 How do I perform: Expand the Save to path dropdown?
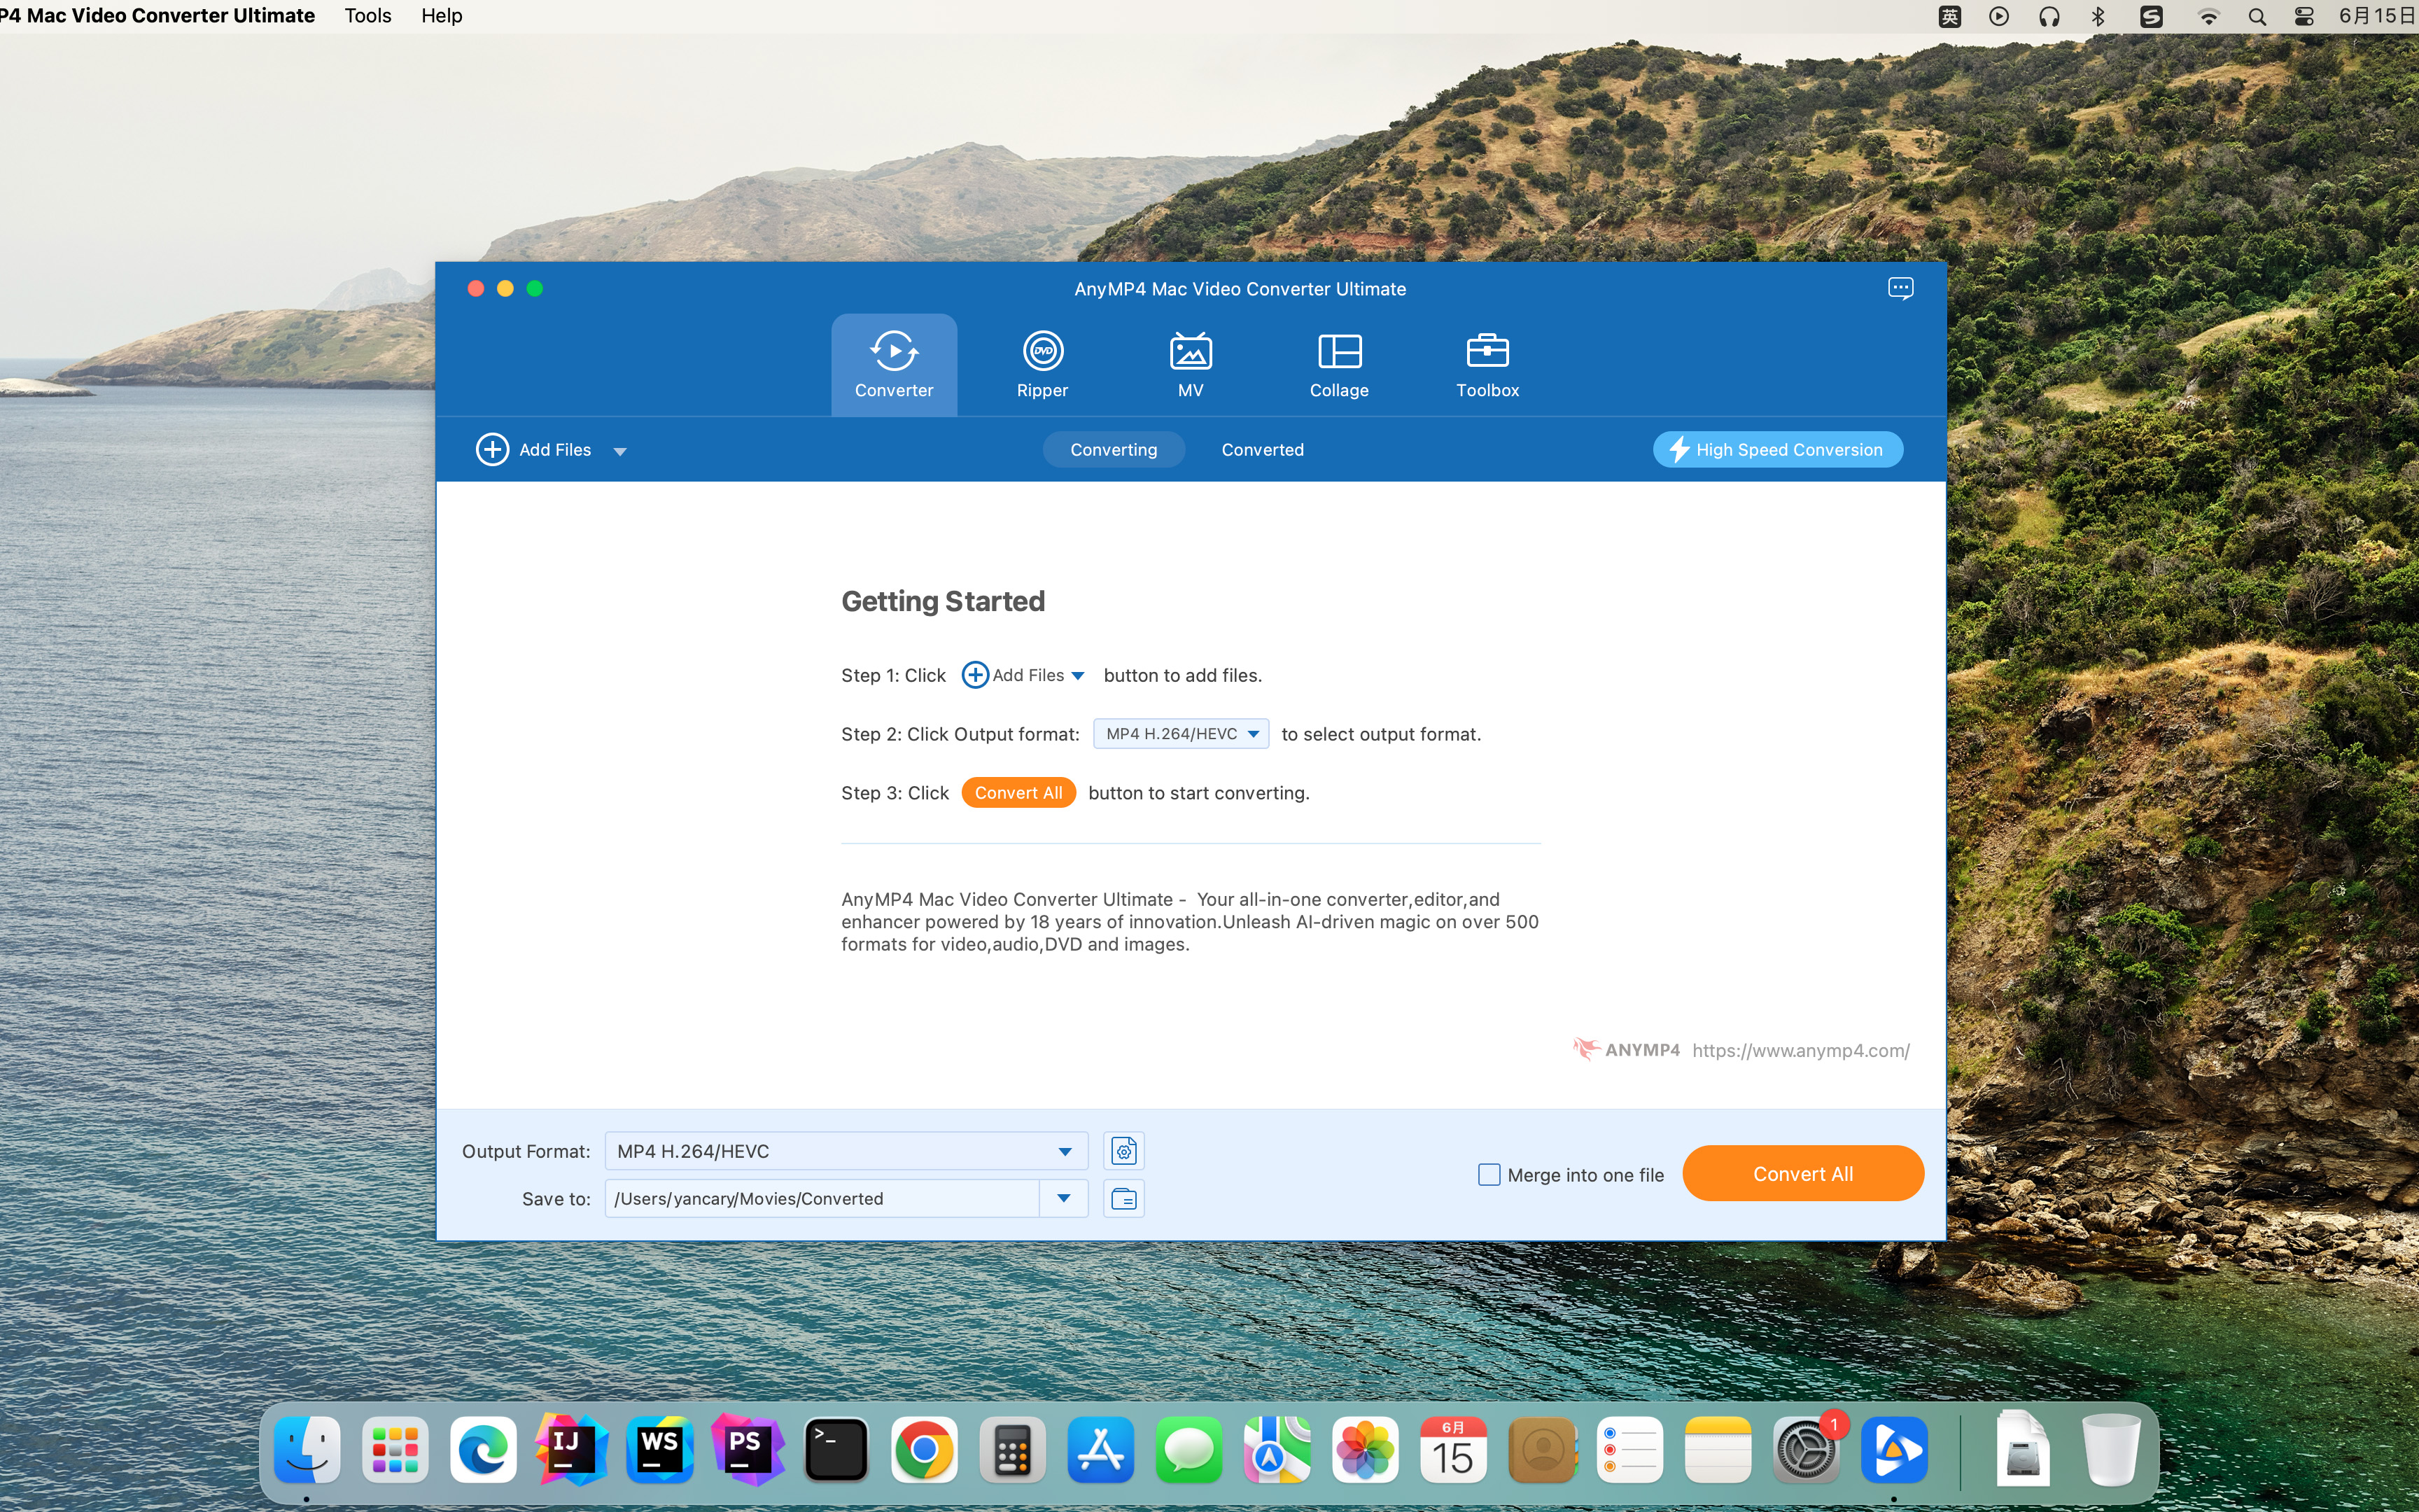1063,1198
